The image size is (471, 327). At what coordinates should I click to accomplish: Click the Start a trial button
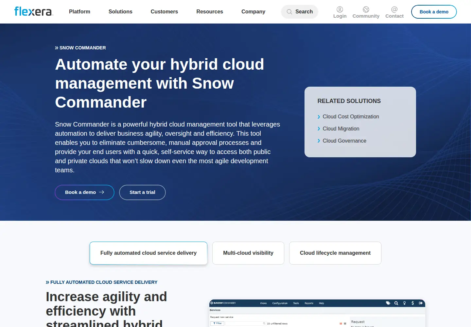[x=142, y=192]
